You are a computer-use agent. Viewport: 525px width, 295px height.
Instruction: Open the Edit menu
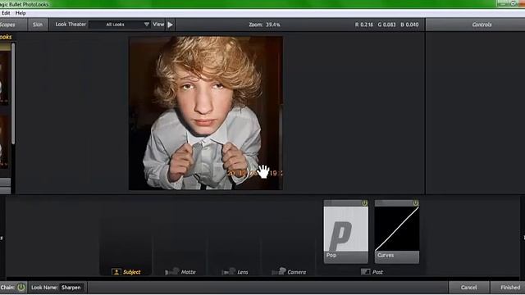tap(6, 13)
